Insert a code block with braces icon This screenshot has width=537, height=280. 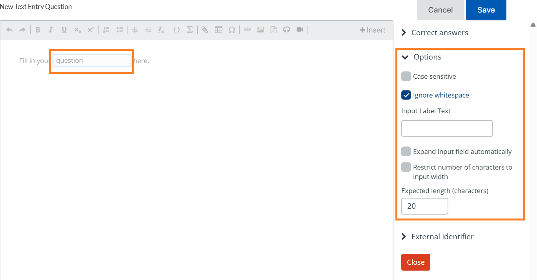(x=177, y=30)
